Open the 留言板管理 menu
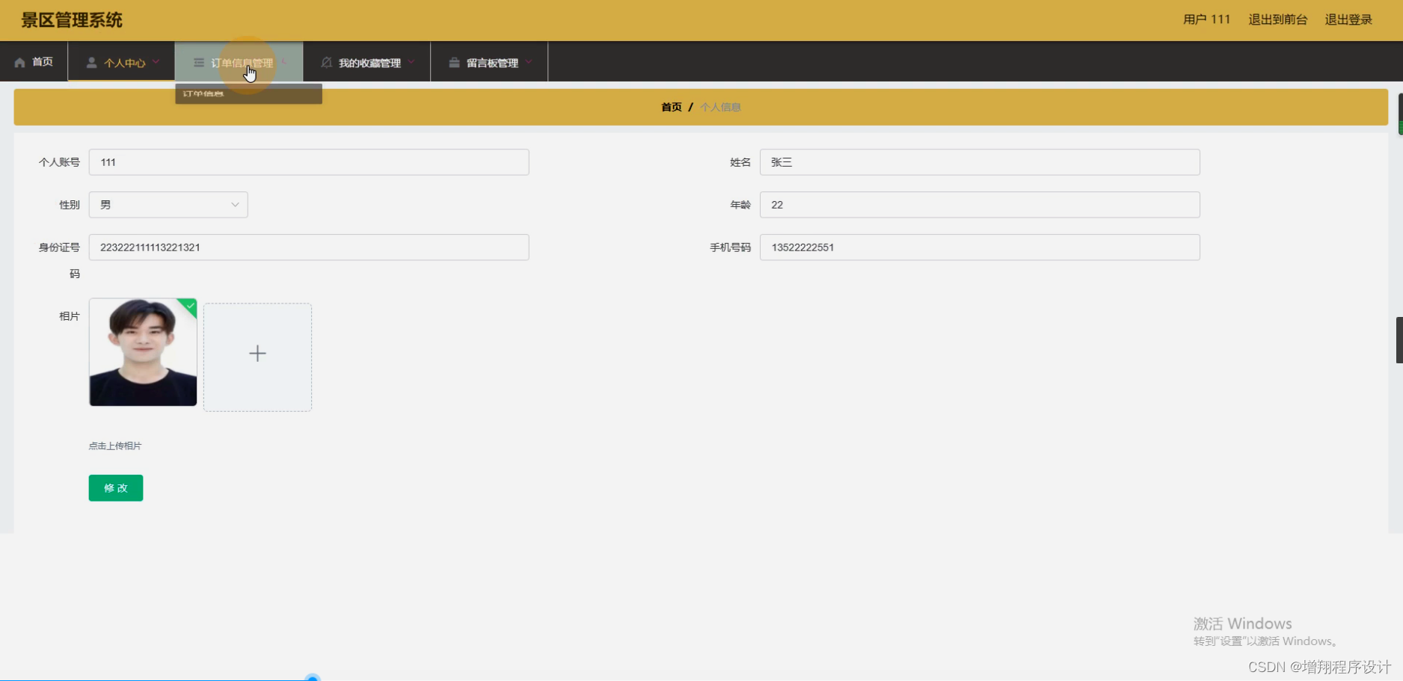The height and width of the screenshot is (681, 1403). 489,62
